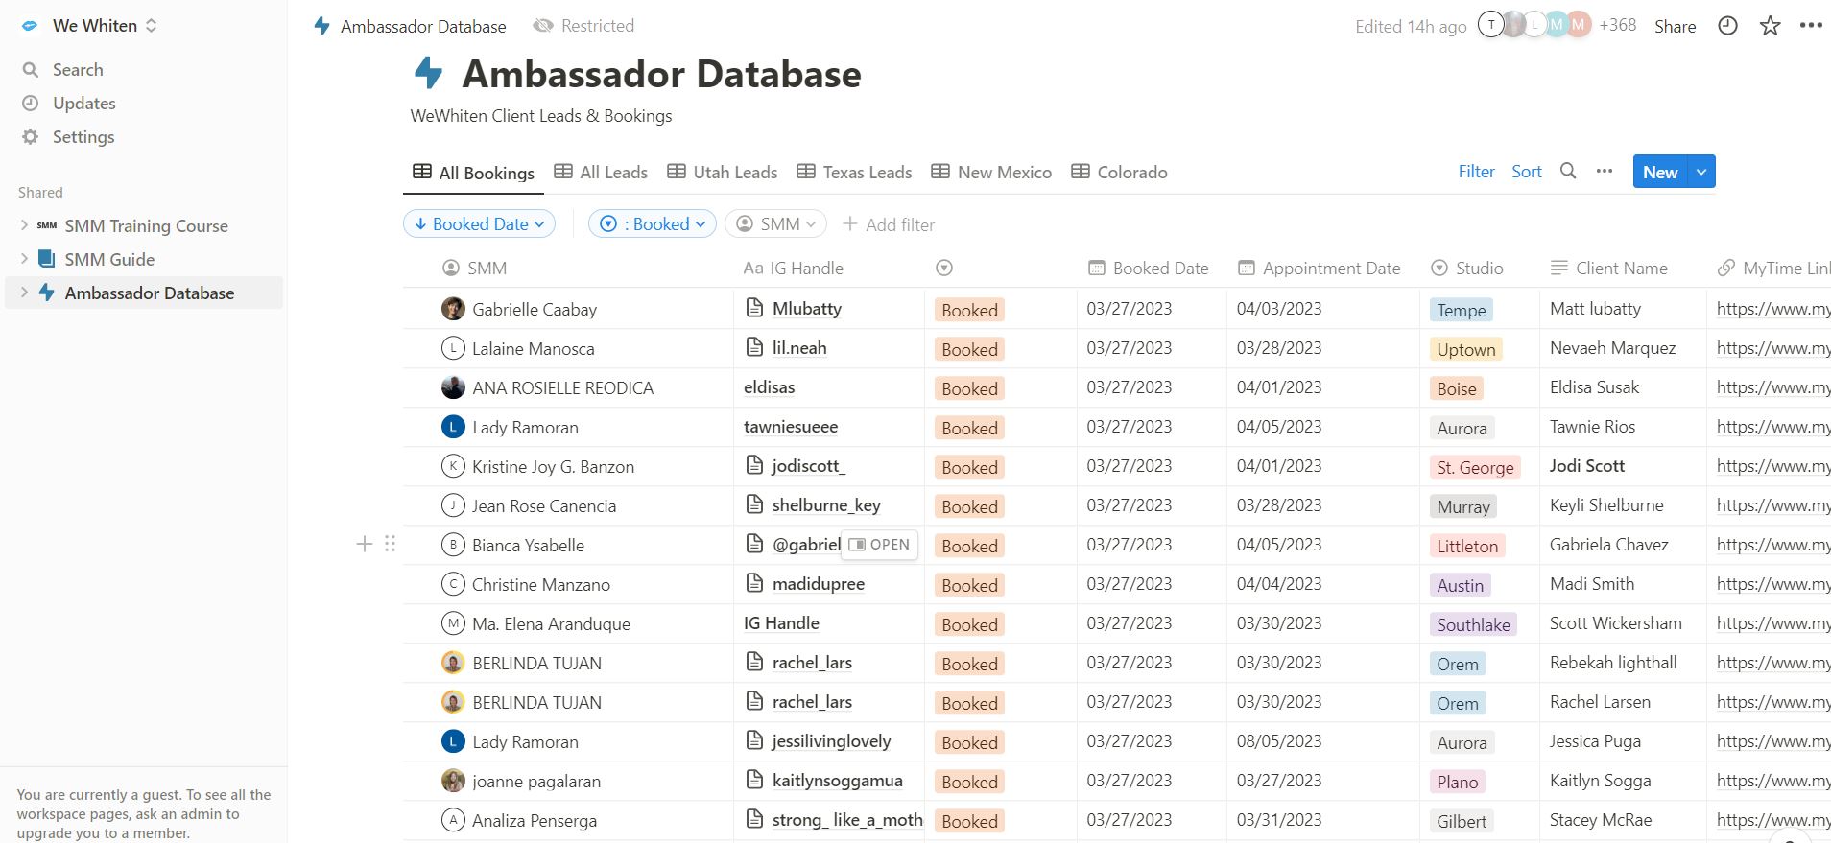Click the Uptown studio tag
This screenshot has height=843, width=1831.
click(1465, 349)
